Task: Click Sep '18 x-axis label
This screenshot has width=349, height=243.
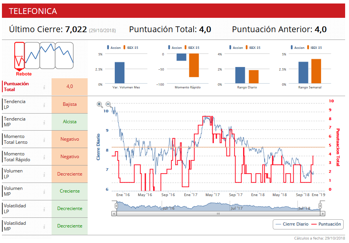Action: 302,195
